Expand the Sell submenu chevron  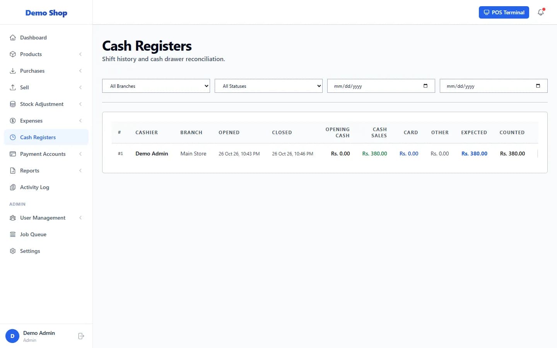point(80,87)
